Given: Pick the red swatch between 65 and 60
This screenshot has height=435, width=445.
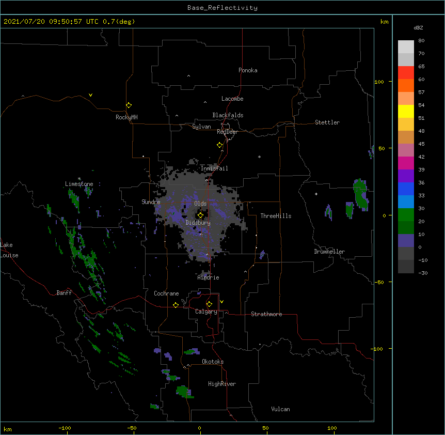Looking at the screenshot, I should 406,72.
